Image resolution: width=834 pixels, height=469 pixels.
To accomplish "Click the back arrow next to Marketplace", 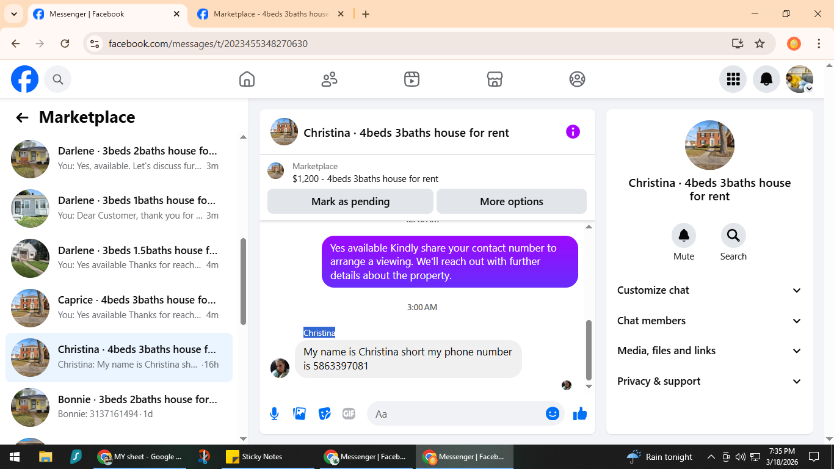I will [23, 118].
